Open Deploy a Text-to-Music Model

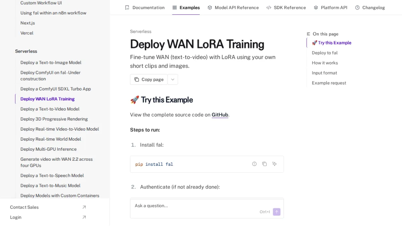click(x=50, y=186)
